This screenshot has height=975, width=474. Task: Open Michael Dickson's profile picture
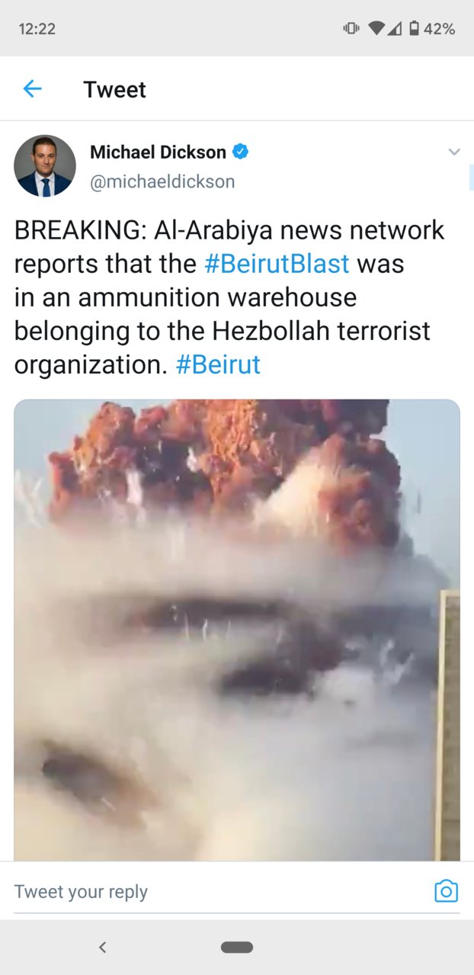[45, 166]
